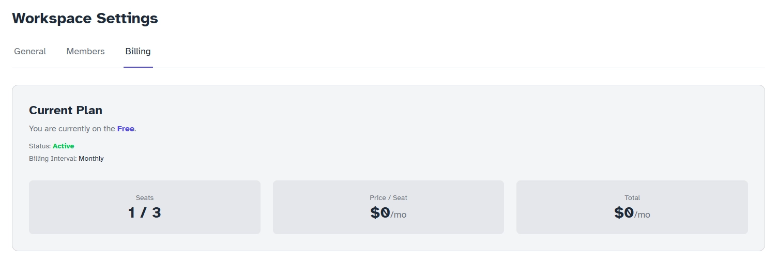The width and height of the screenshot is (778, 260).
Task: Select the Billing tab
Action: tap(138, 52)
